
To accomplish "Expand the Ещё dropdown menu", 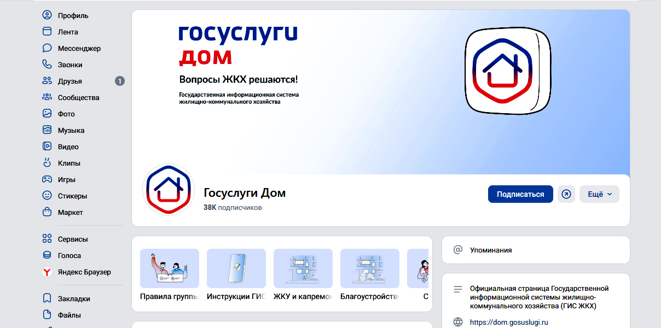I will tap(599, 194).
